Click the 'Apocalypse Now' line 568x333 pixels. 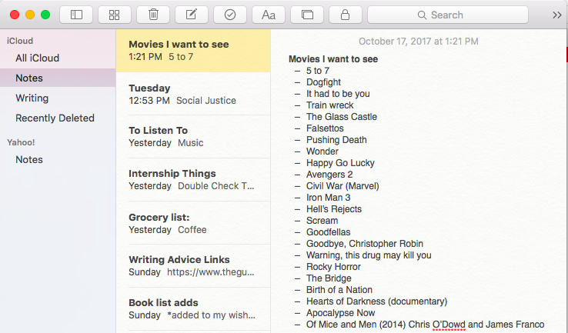pos(340,313)
